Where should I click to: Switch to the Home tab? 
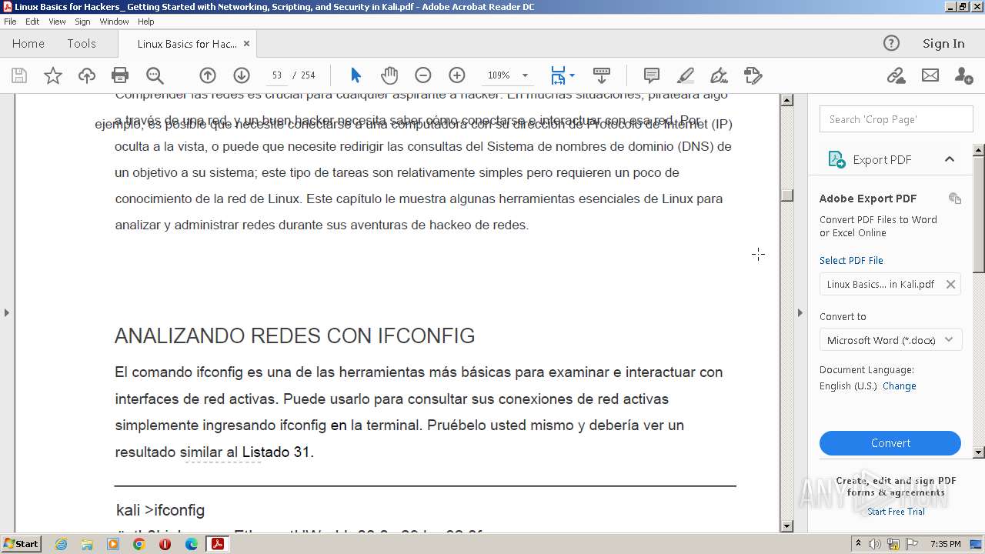(28, 44)
